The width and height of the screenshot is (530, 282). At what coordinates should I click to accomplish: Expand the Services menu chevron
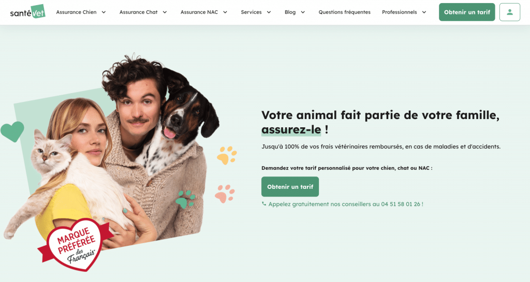[269, 12]
